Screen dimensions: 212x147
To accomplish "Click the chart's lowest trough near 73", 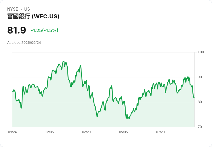I will pos(129,119).
